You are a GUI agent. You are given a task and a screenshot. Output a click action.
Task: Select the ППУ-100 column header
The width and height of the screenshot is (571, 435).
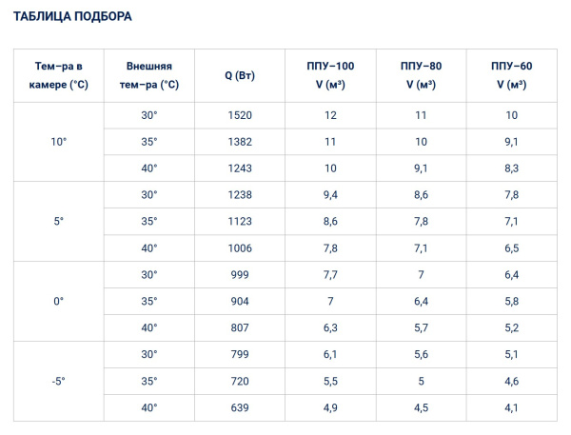pos(330,75)
